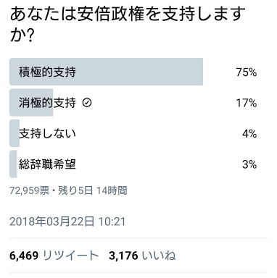
Task: Click the 2018年03月22日 10:21 timestamp
Action: click(67, 222)
